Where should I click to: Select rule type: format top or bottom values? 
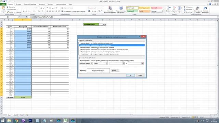[112, 47]
